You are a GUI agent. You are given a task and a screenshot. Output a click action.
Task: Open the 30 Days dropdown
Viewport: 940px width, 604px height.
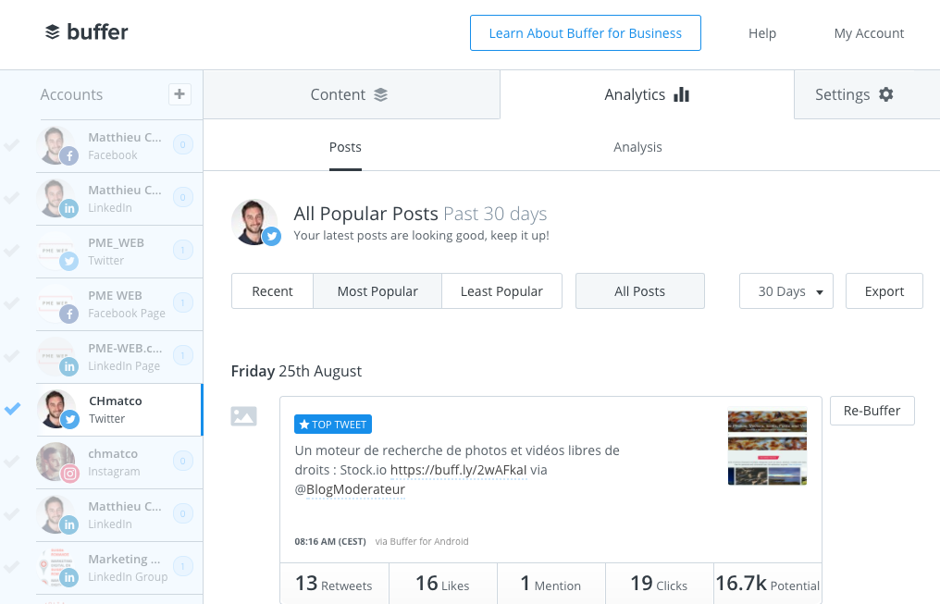[785, 291]
